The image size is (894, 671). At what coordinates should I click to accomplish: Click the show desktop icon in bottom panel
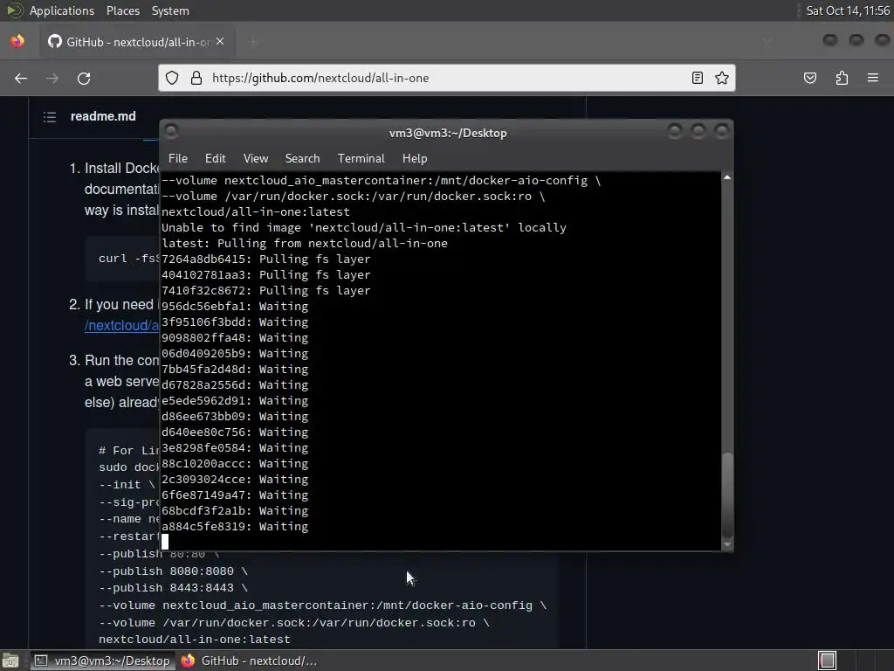click(10, 661)
